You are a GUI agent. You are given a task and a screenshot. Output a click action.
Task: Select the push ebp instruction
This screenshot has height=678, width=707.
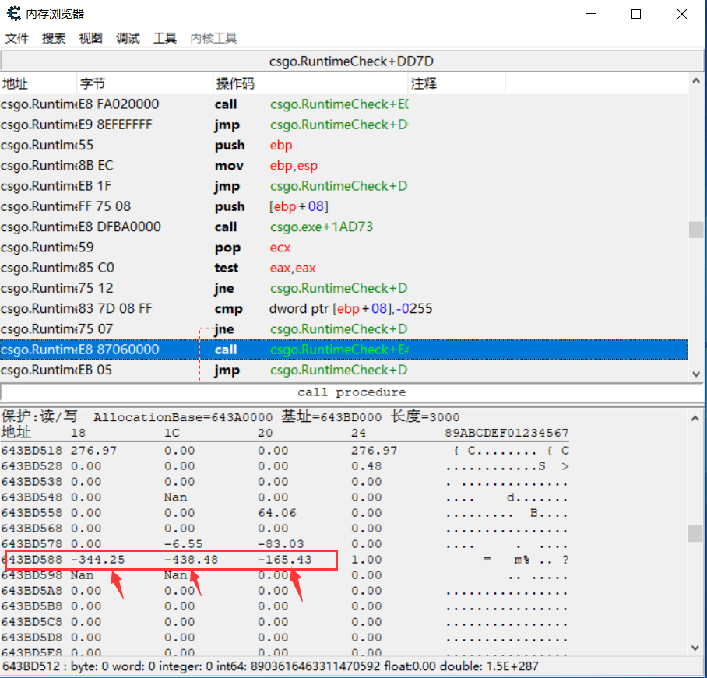344,145
